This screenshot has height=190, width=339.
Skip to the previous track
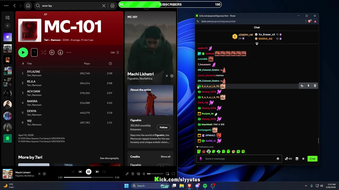pos(80,172)
